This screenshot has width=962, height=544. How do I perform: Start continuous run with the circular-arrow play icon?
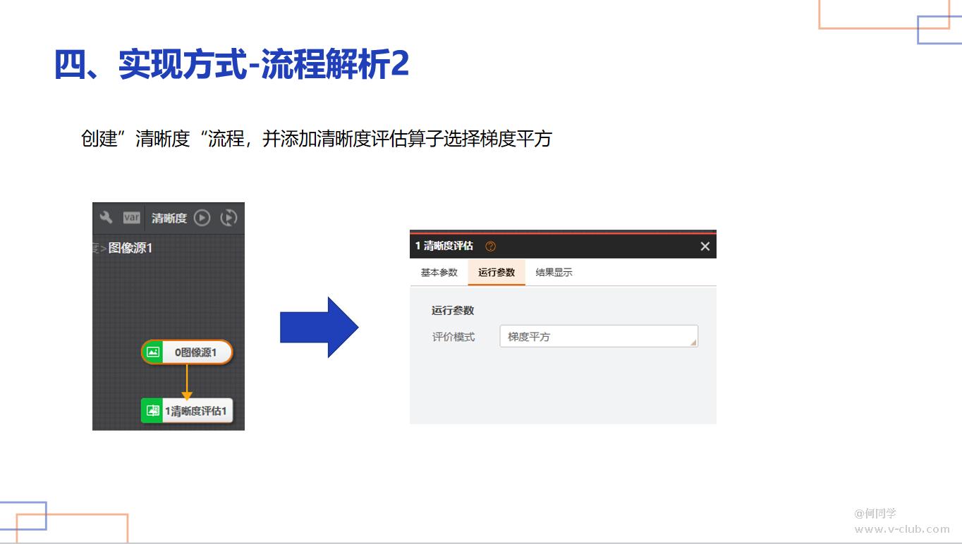229,218
